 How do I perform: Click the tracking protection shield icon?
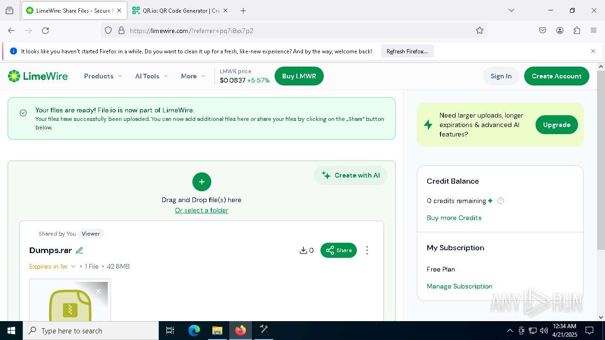point(108,31)
